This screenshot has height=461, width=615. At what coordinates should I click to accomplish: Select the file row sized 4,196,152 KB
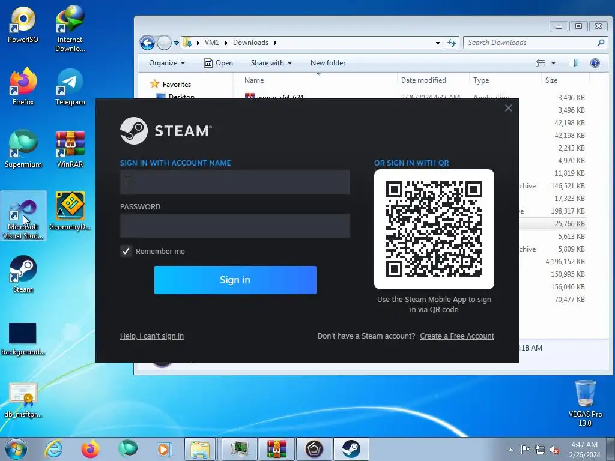pyautogui.click(x=553, y=262)
